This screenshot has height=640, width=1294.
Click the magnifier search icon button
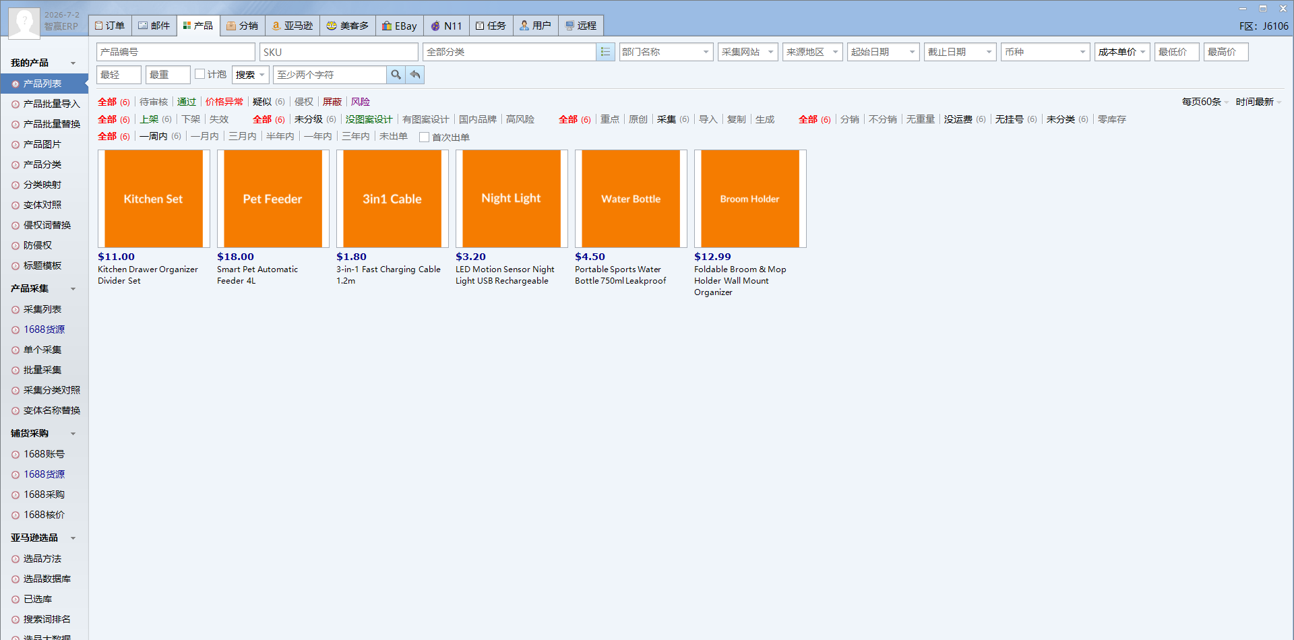pyautogui.click(x=396, y=75)
